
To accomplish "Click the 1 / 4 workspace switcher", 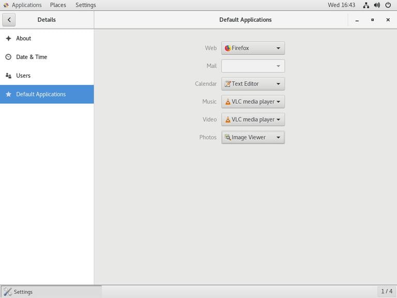I will pos(387,292).
